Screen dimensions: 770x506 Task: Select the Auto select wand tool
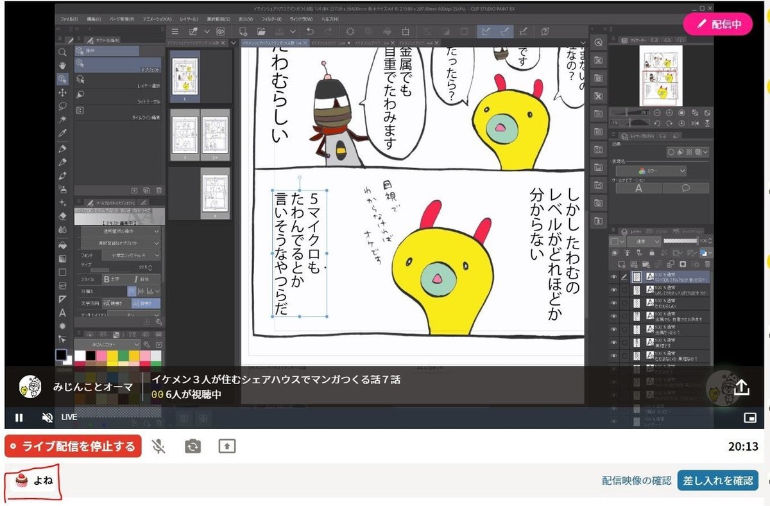click(x=62, y=119)
